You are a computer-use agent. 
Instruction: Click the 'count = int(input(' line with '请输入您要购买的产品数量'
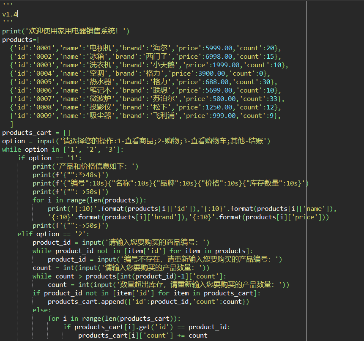tap(121, 268)
